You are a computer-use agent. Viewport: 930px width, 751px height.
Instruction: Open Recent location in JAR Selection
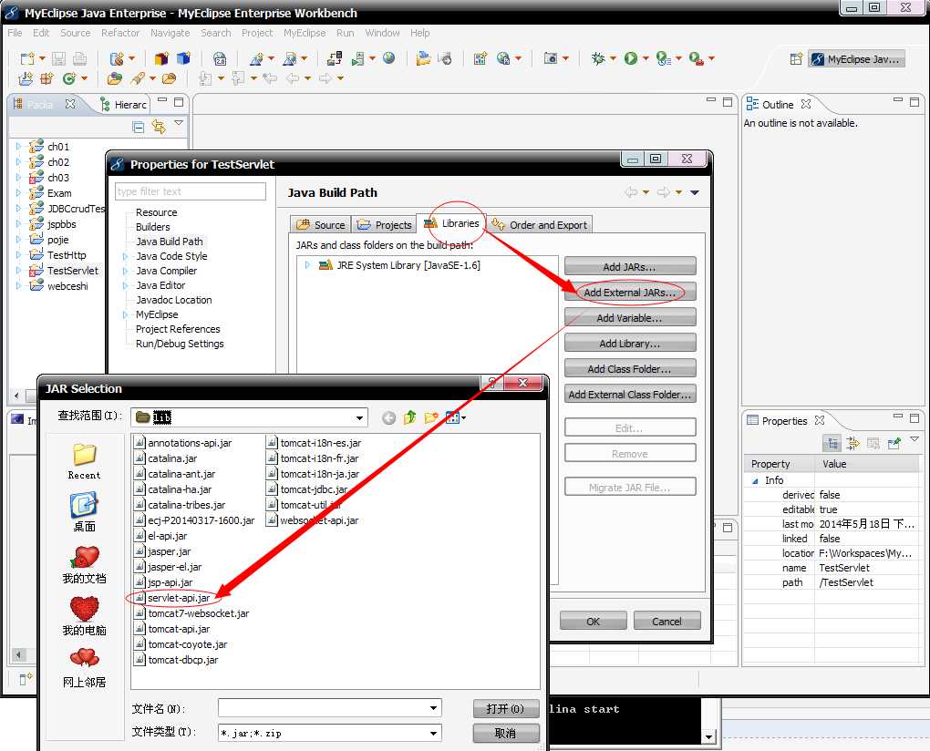(84, 461)
